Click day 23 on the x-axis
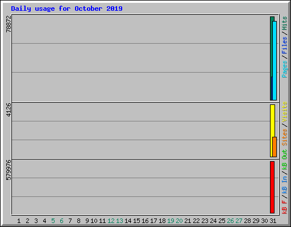The width and height of the screenshot is (291, 227). coord(205,221)
